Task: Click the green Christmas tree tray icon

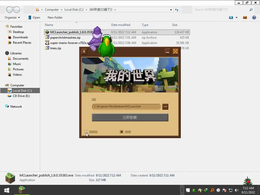Action: click(194, 190)
